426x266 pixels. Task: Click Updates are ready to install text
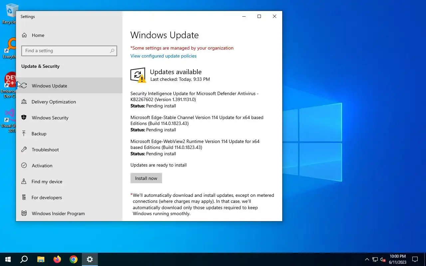tap(158, 165)
